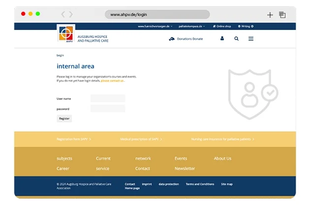
Task: Decrease text size with left Writing icon
Action: click(x=239, y=26)
